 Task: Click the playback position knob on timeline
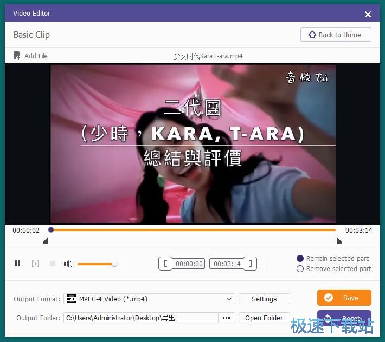pyautogui.click(x=51, y=230)
